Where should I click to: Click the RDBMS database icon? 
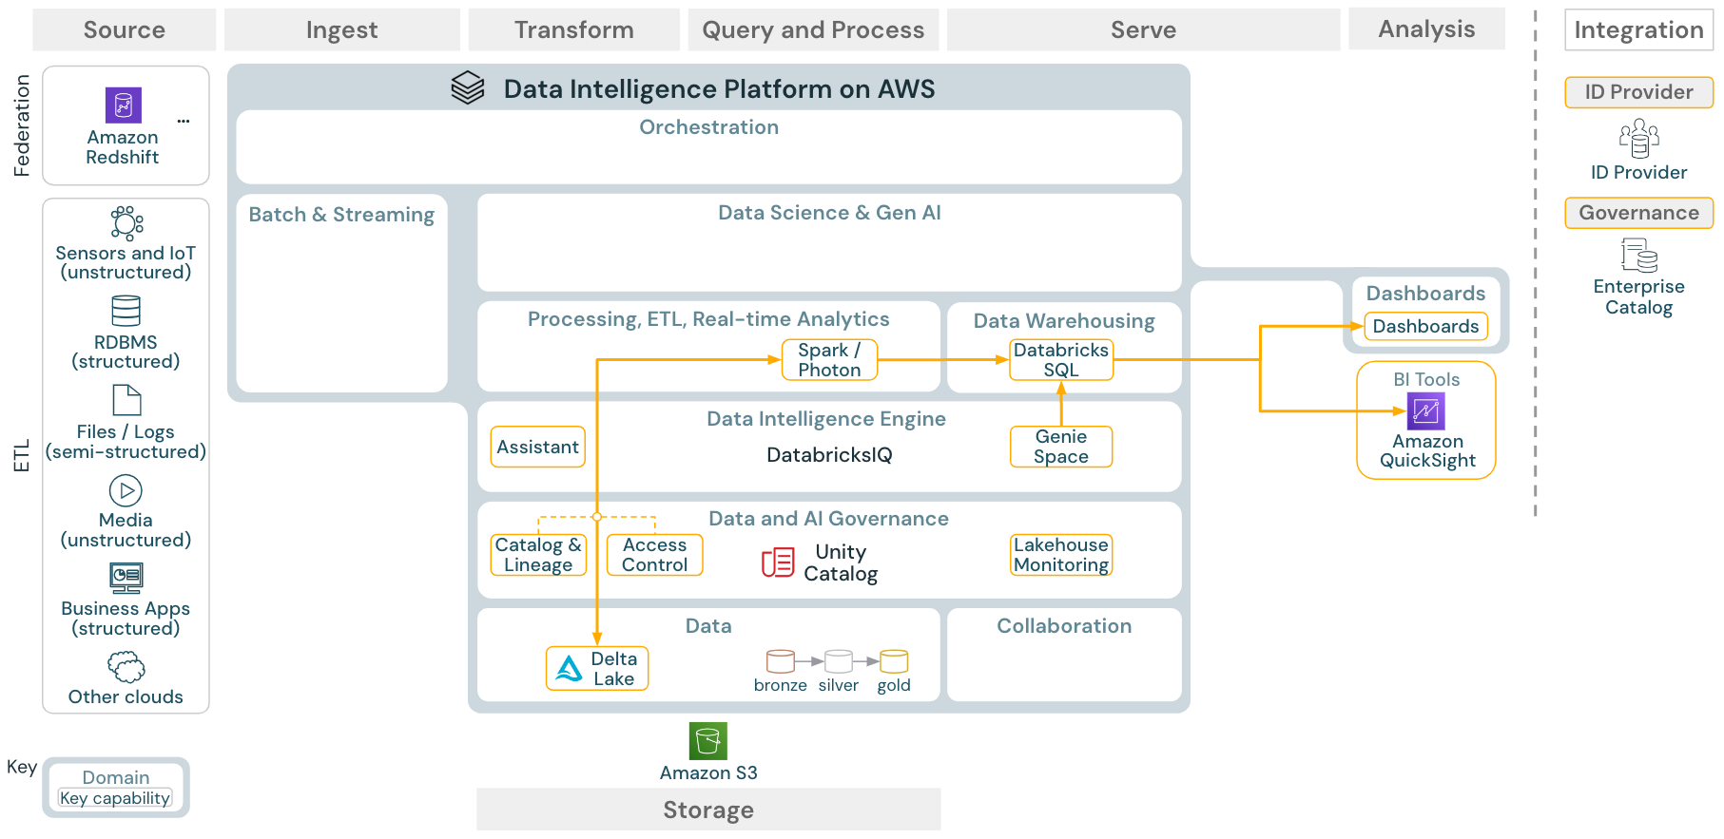(126, 311)
